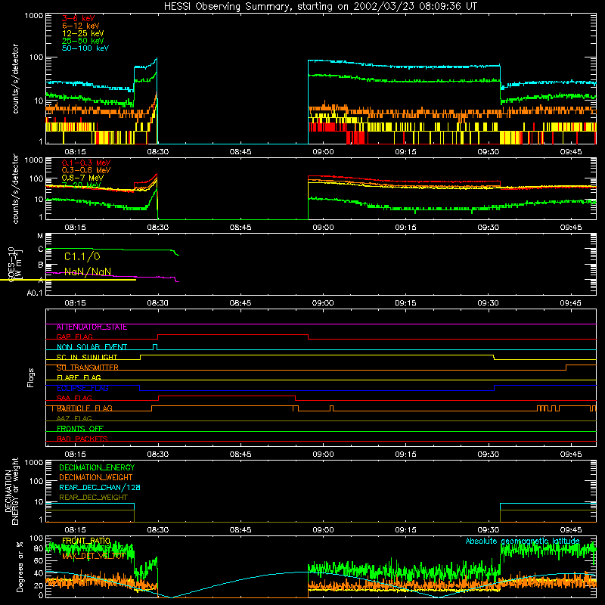The width and height of the screenshot is (605, 605).
Task: Click the HESSI Observing Summary title
Action: click(321, 7)
